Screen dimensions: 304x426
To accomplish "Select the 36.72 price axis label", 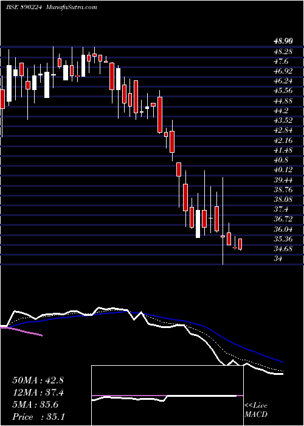I will (x=283, y=220).
